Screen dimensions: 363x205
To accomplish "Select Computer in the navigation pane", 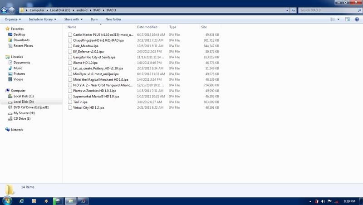I will 18,90.
